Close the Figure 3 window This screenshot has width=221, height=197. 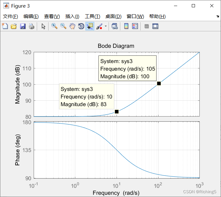click(212, 6)
